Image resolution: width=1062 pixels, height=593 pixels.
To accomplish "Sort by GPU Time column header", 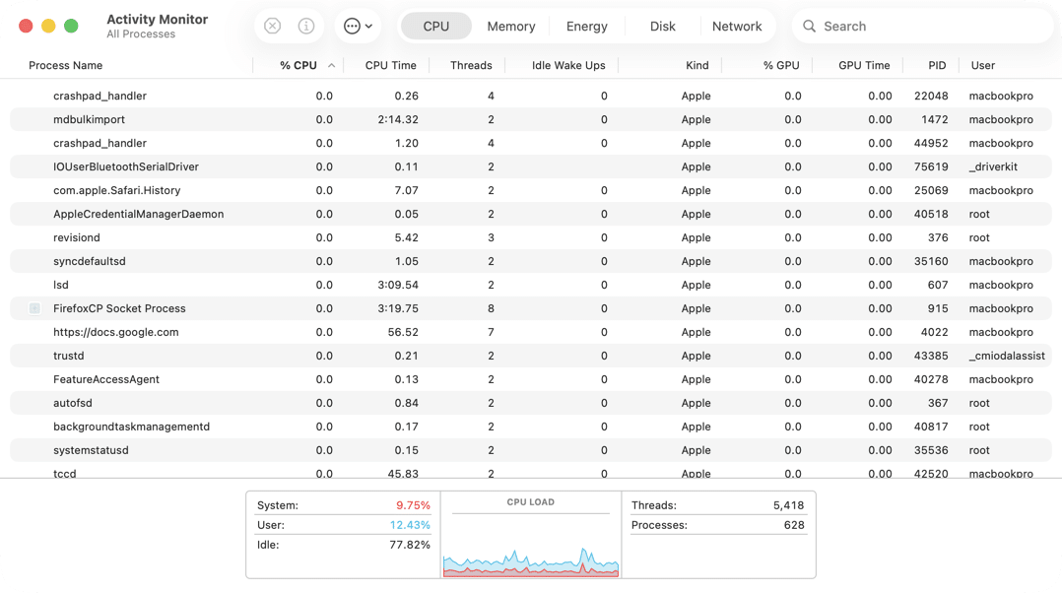I will coord(864,66).
